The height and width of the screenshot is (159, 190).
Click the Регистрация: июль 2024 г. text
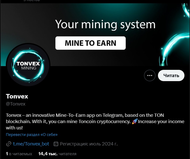[89, 144]
